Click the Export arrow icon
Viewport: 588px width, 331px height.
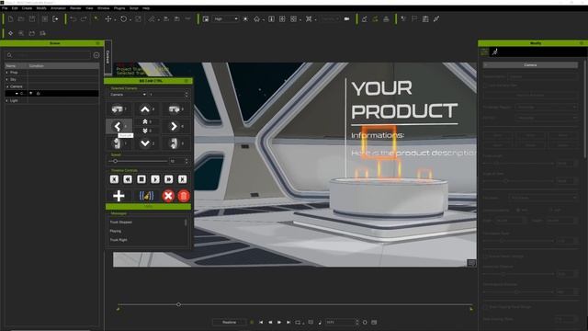point(55,18)
